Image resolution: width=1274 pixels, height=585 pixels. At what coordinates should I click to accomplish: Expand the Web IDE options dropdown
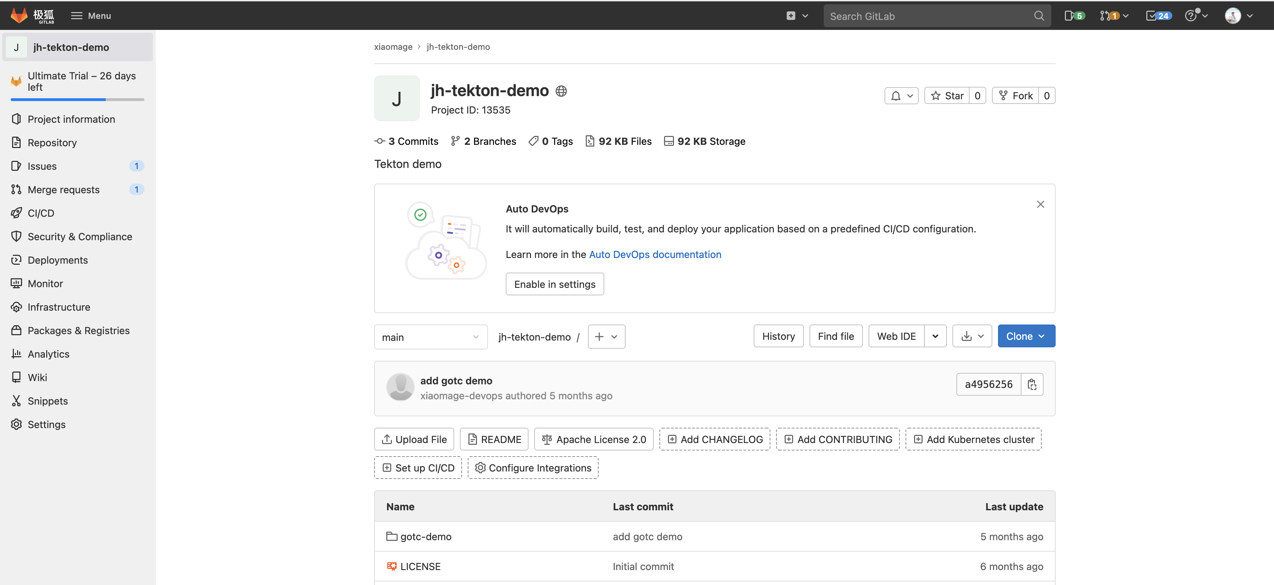[x=935, y=336]
